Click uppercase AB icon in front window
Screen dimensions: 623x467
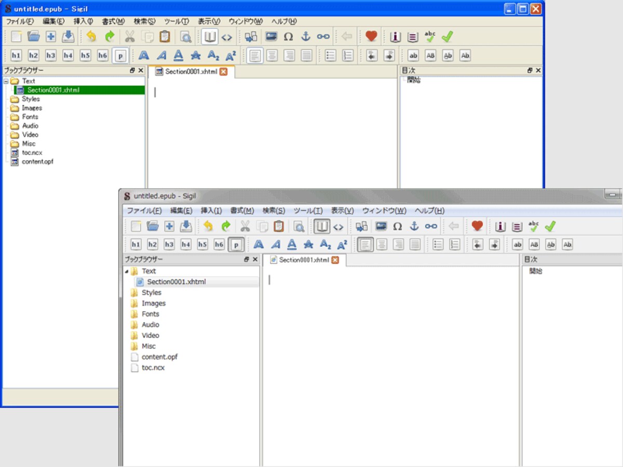tap(534, 244)
